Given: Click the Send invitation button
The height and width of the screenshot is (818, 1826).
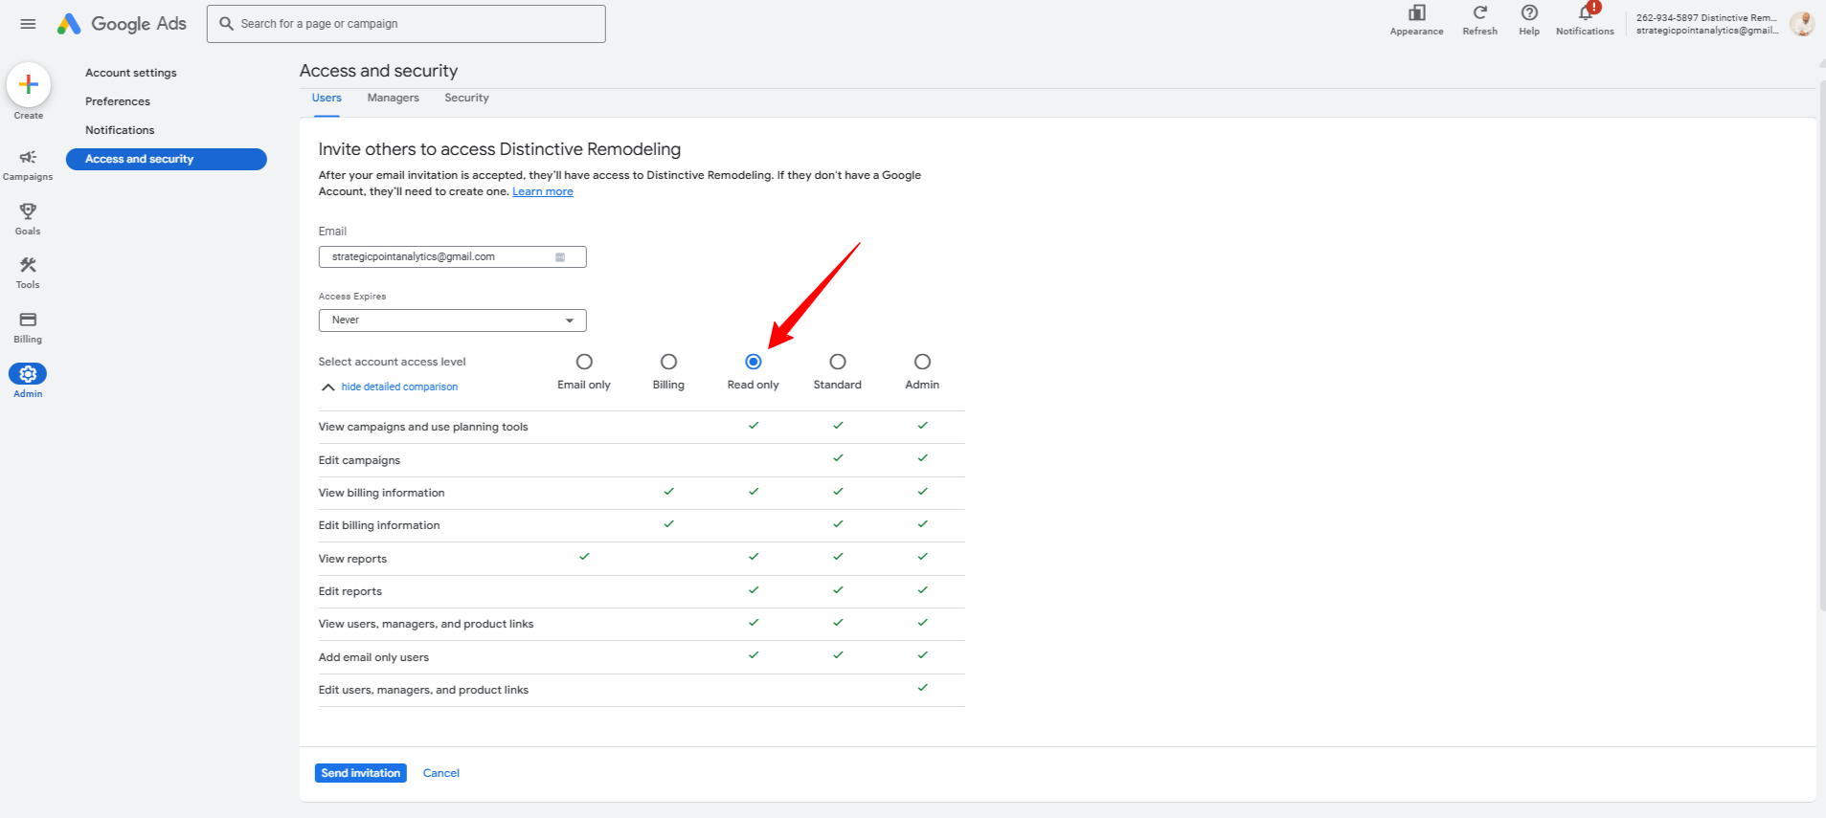Looking at the screenshot, I should pos(361,773).
